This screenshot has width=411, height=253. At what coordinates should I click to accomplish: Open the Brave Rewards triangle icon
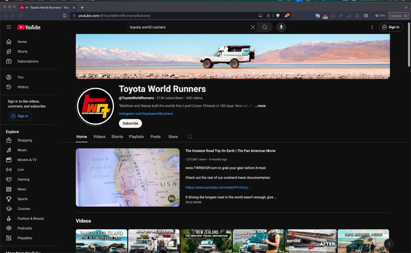pos(286,16)
